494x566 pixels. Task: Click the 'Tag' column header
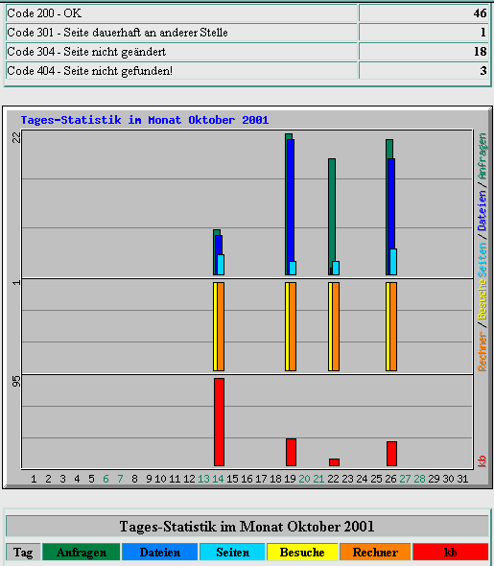(x=23, y=553)
